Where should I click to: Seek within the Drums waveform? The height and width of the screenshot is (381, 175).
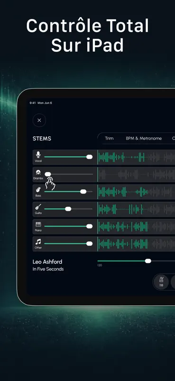point(136,174)
